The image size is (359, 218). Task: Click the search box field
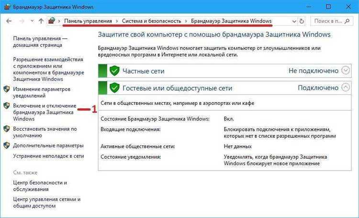(x=332, y=21)
